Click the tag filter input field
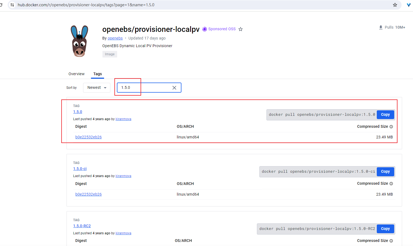 149,88
